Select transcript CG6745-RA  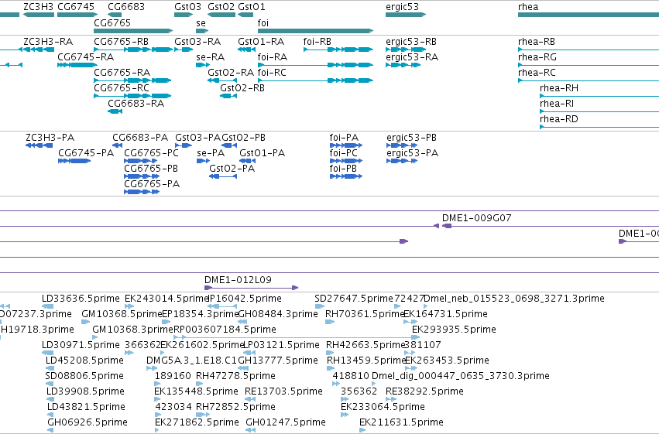click(x=85, y=57)
